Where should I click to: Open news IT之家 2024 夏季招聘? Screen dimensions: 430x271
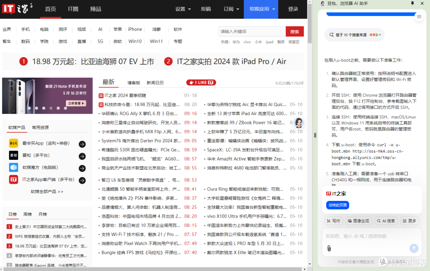pos(125,96)
